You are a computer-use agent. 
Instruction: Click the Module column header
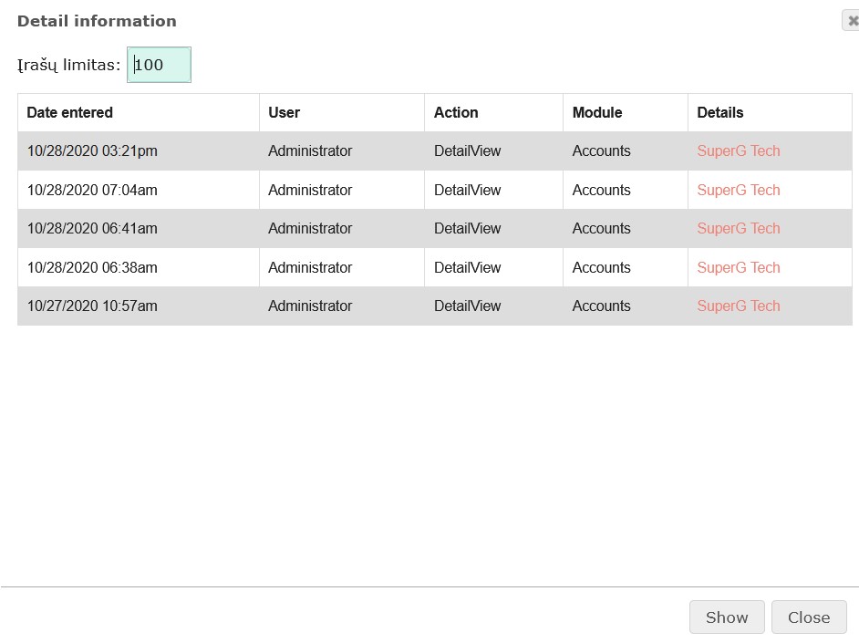[x=596, y=113]
